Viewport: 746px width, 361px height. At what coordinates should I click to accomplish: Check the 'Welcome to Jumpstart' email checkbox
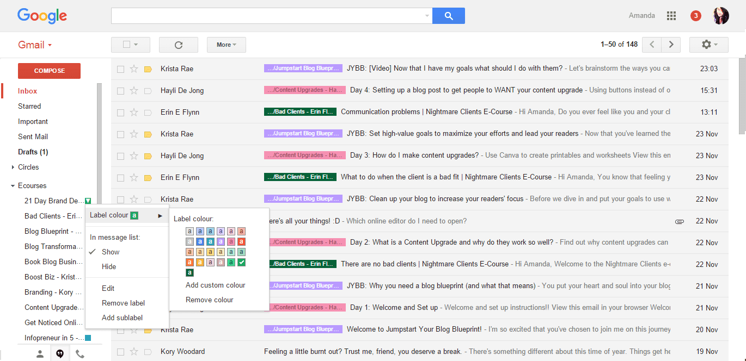pos(120,330)
